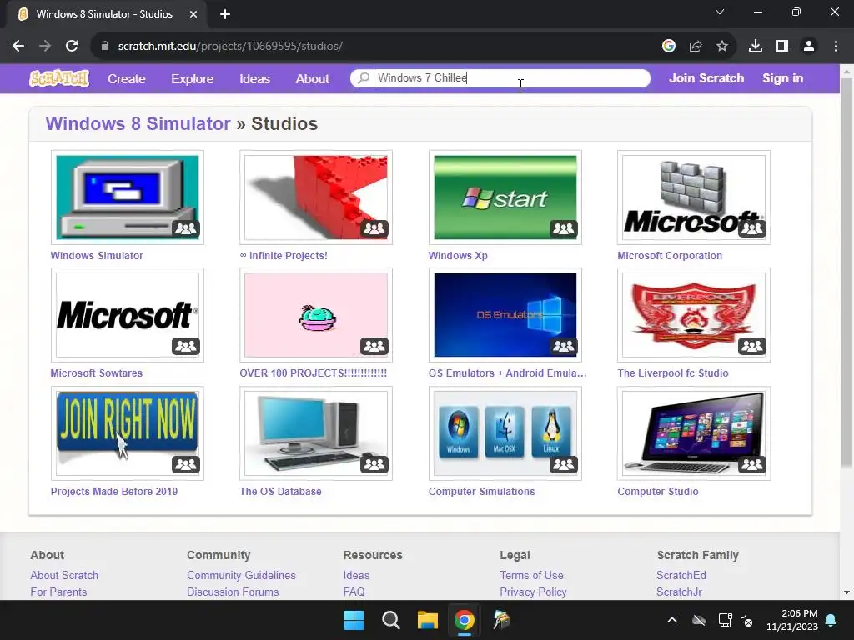Open the Chrome profile icon
This screenshot has height=640, width=854.
point(809,47)
